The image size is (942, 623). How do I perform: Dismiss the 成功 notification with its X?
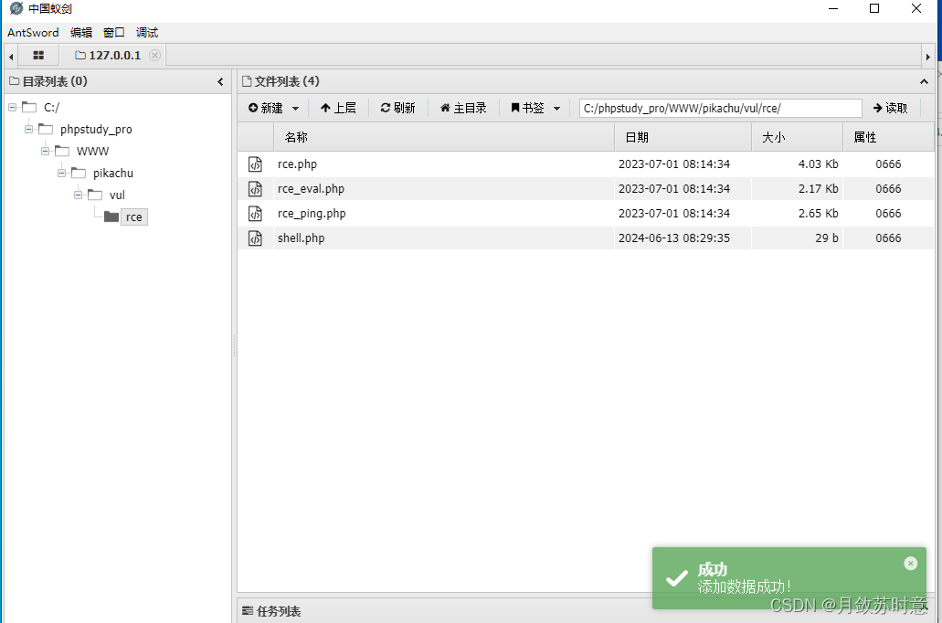(911, 564)
